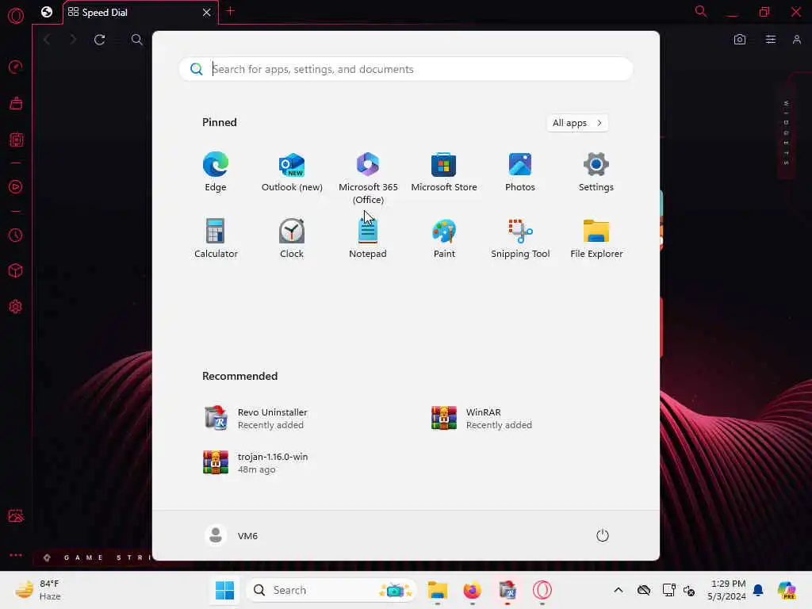Open GX Corner sidebar icon
Viewport: 812px width, 609px height.
click(x=16, y=140)
